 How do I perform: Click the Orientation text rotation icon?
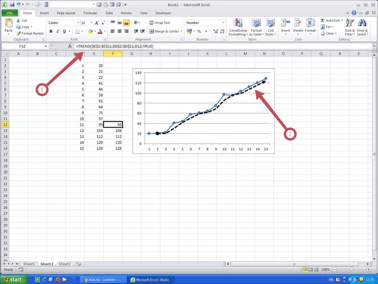pyautogui.click(x=137, y=23)
